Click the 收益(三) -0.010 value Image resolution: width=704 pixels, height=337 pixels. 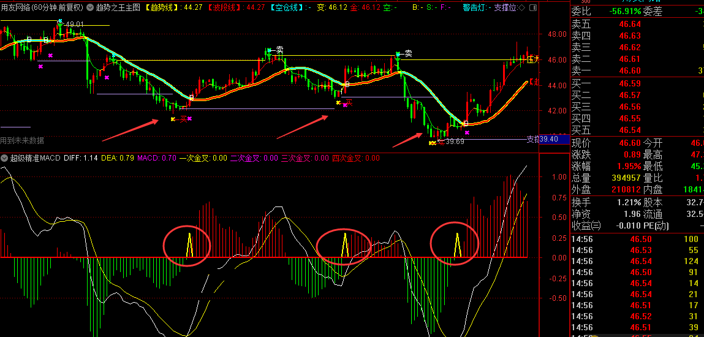[627, 225]
